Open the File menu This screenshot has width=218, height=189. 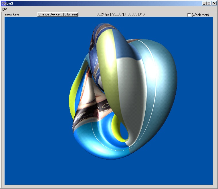pyautogui.click(x=4, y=9)
